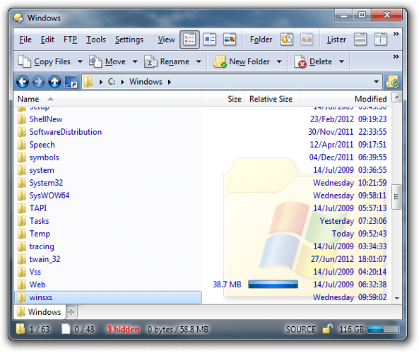
Task: Switch to Thumbnails view mode icon
Action: [x=230, y=40]
